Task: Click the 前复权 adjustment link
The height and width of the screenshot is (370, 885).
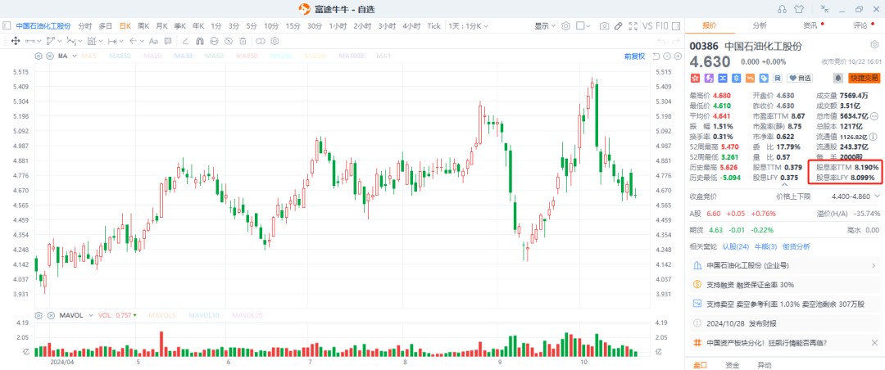Action: pyautogui.click(x=634, y=56)
